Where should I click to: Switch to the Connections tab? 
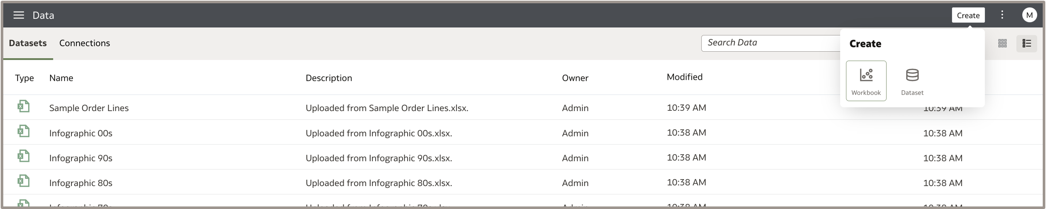84,43
